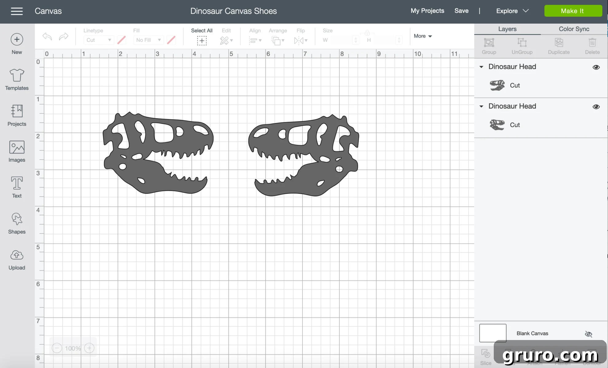The height and width of the screenshot is (368, 608).
Task: Hide the second Dinosaur Head layer
Action: (596, 107)
